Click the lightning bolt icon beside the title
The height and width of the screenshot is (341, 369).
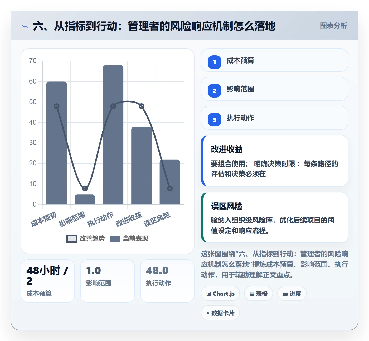pos(25,26)
